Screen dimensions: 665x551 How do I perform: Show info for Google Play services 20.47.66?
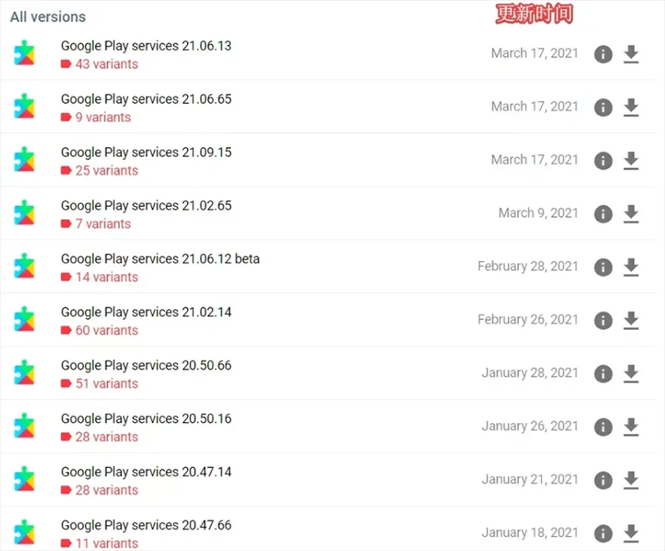(603, 534)
